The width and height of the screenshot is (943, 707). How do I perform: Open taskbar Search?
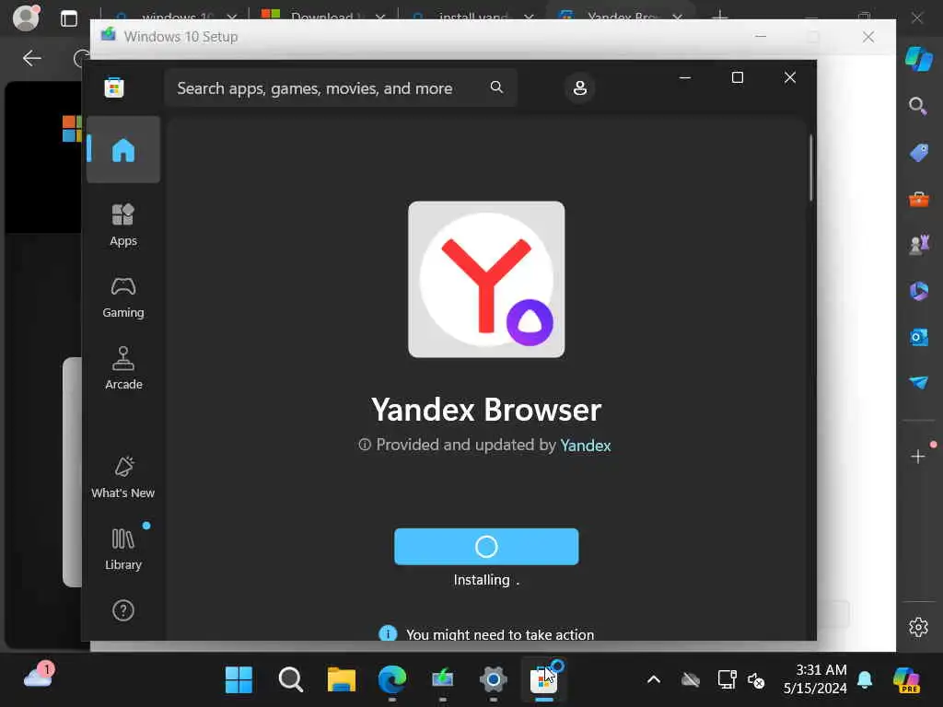click(x=290, y=680)
